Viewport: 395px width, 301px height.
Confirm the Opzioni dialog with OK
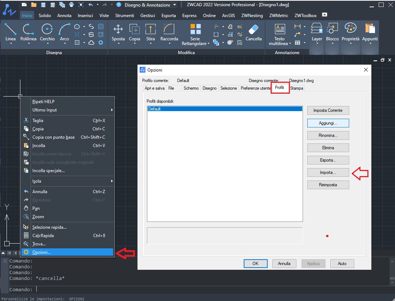(x=255, y=264)
